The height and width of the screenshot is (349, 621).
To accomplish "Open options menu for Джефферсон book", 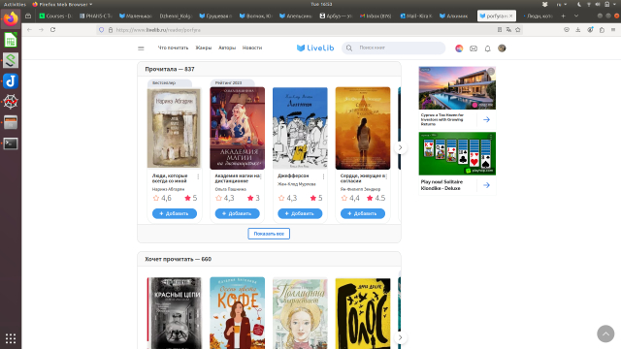I will (323, 176).
